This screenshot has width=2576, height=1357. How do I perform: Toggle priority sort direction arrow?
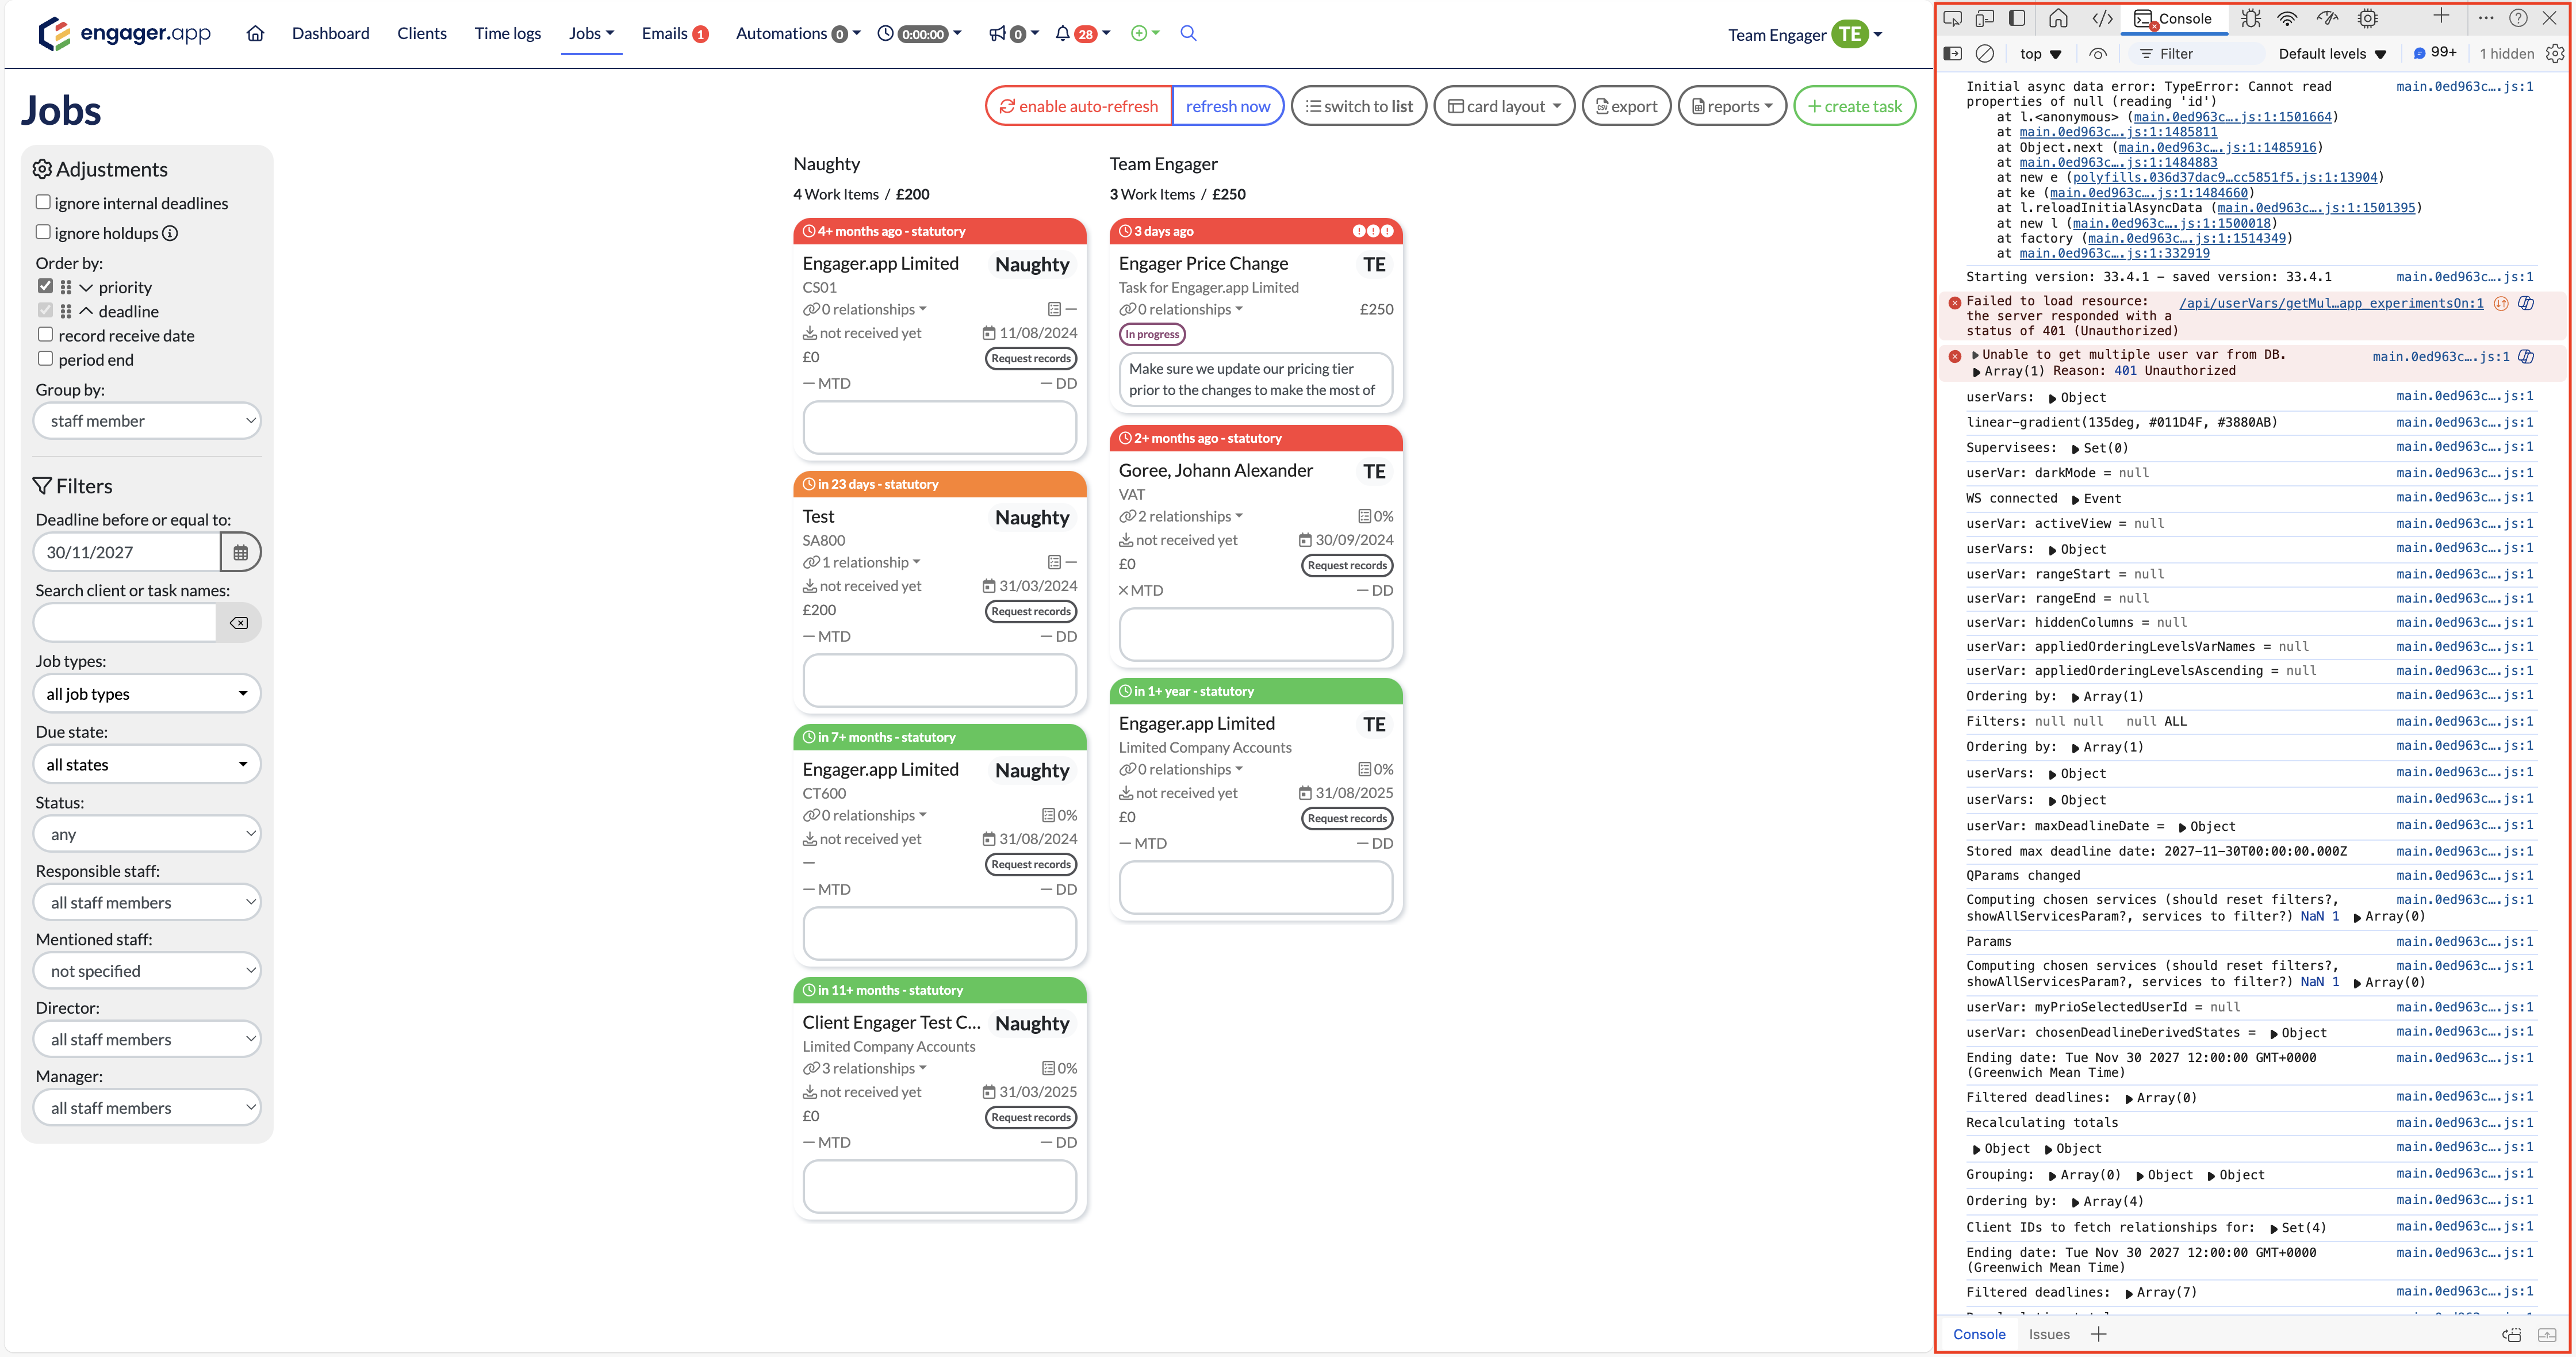[86, 287]
